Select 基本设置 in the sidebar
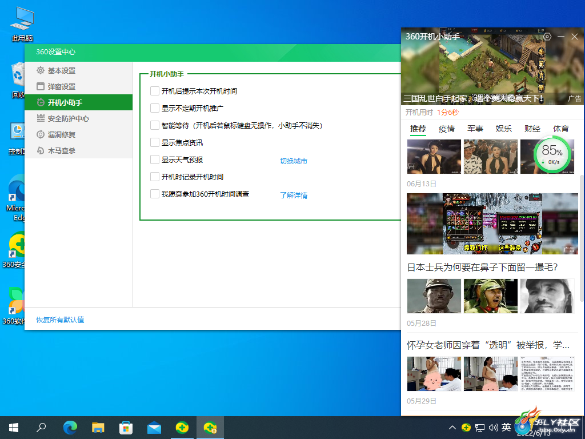 78,70
